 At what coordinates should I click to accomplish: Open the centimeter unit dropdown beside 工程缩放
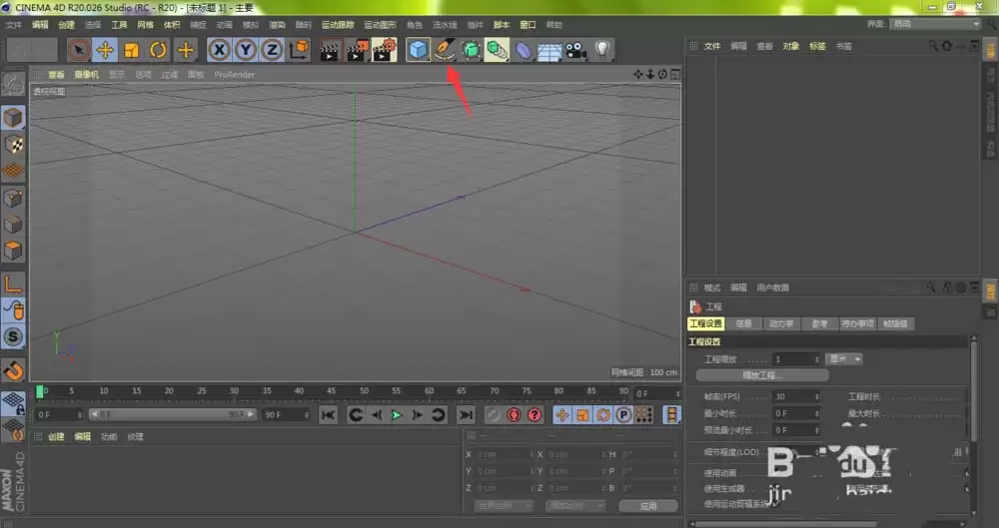pos(845,359)
